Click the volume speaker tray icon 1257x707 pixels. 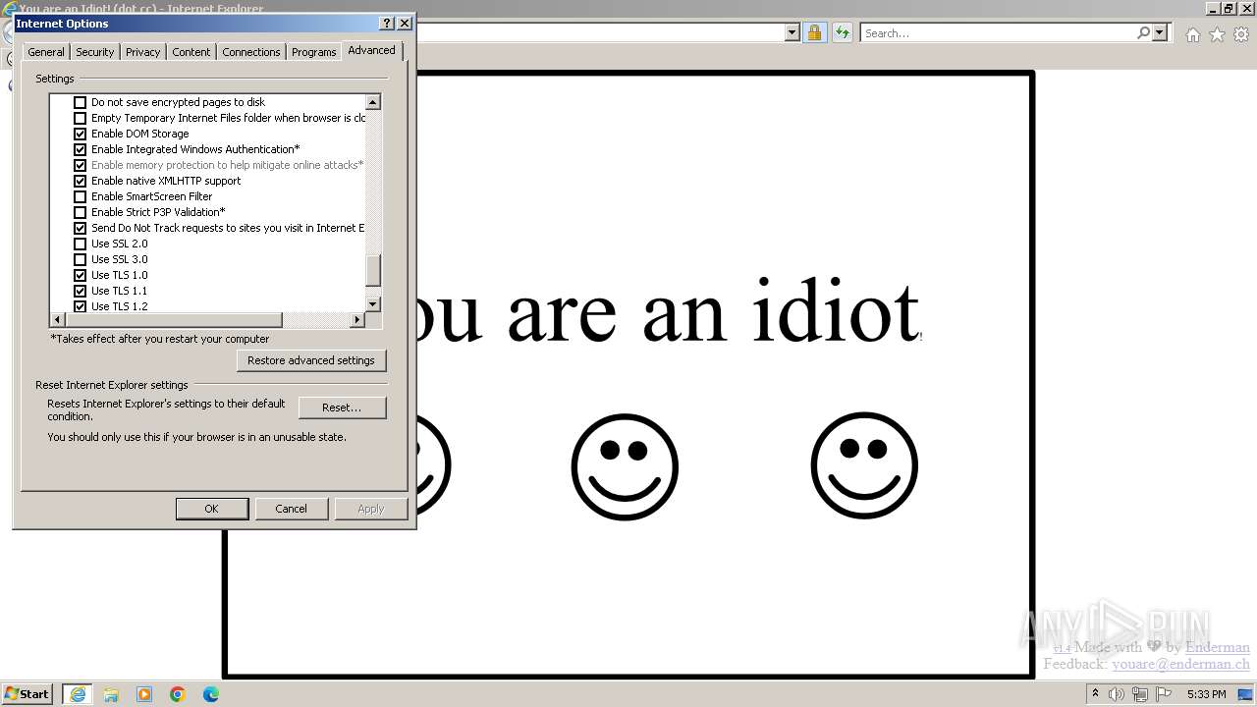[x=1118, y=694]
